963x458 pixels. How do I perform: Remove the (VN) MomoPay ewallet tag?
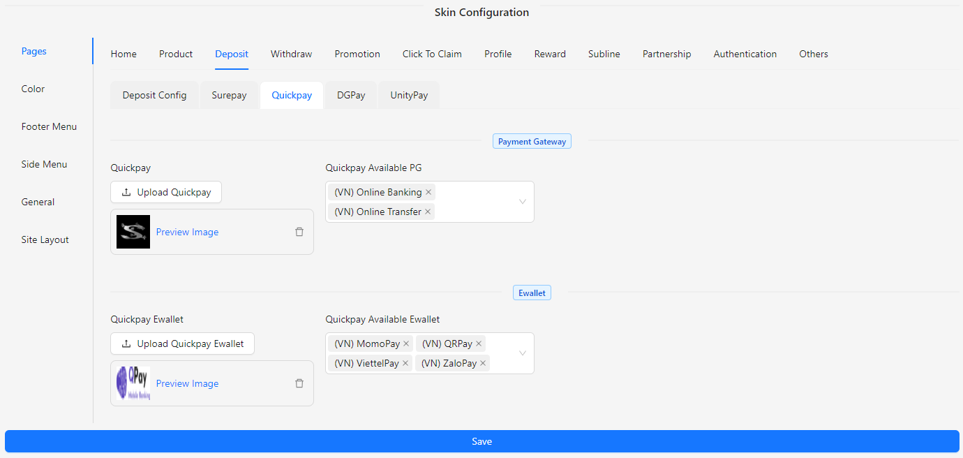tap(406, 343)
